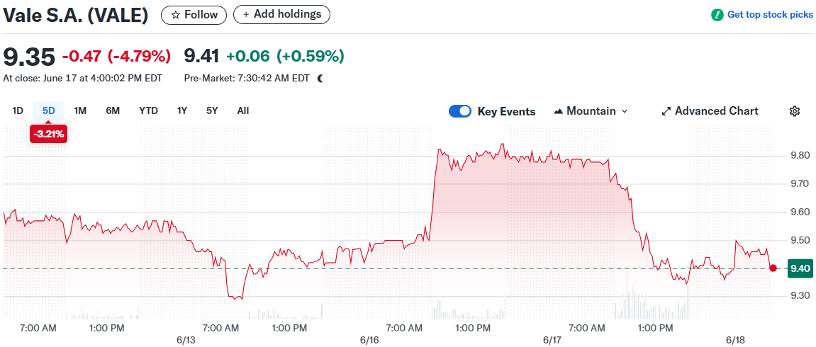Click the +0.06 (+0.59%) change text
The image size is (816, 347).
coord(286,55)
